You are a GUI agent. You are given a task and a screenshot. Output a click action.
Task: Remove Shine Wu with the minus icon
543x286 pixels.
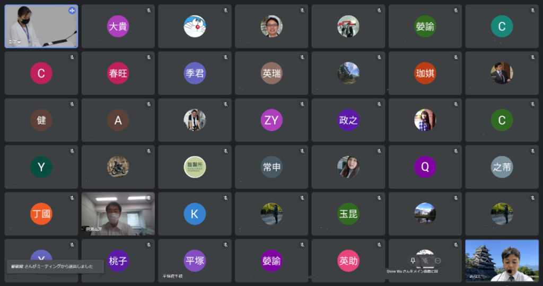[437, 261]
